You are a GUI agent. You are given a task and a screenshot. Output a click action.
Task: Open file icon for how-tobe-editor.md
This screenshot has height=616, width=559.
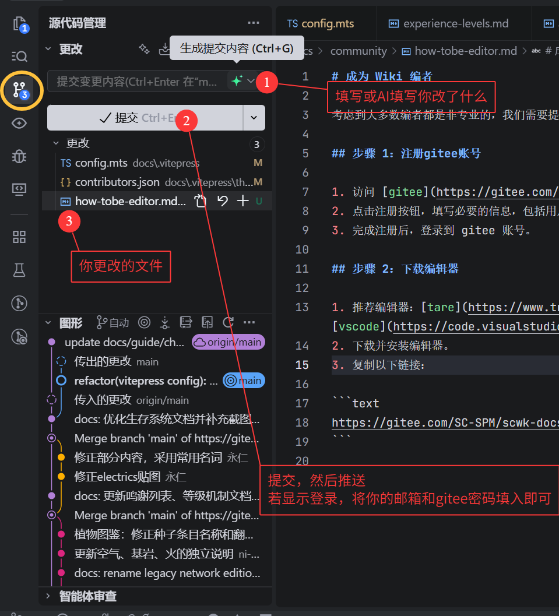[x=201, y=201]
